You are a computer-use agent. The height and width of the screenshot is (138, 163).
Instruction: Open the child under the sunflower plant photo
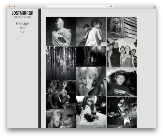122,111
